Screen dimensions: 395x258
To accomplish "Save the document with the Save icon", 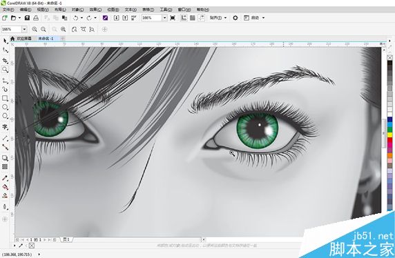I will (27, 18).
